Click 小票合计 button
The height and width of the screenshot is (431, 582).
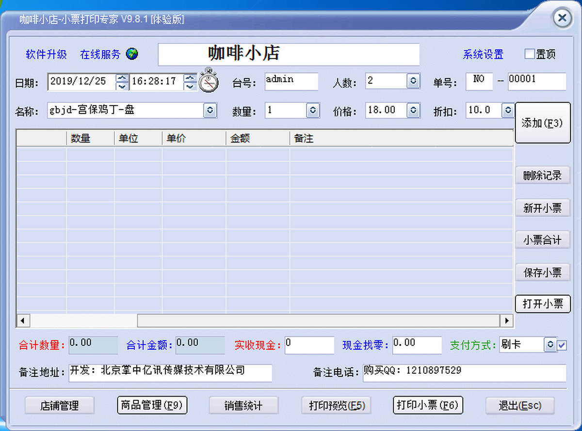pos(542,240)
